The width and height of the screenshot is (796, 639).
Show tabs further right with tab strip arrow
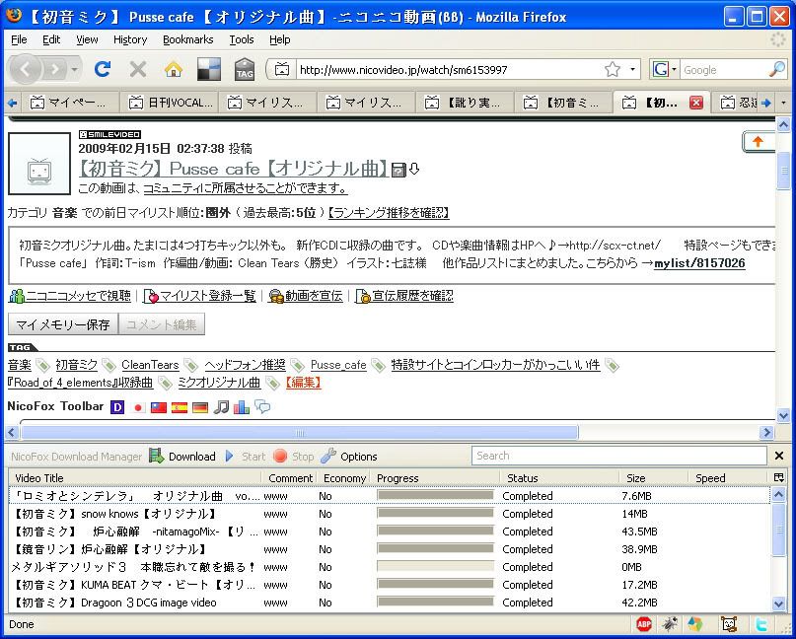(x=766, y=103)
